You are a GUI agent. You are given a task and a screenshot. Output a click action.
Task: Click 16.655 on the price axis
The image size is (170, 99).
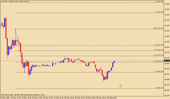[x=167, y=63]
